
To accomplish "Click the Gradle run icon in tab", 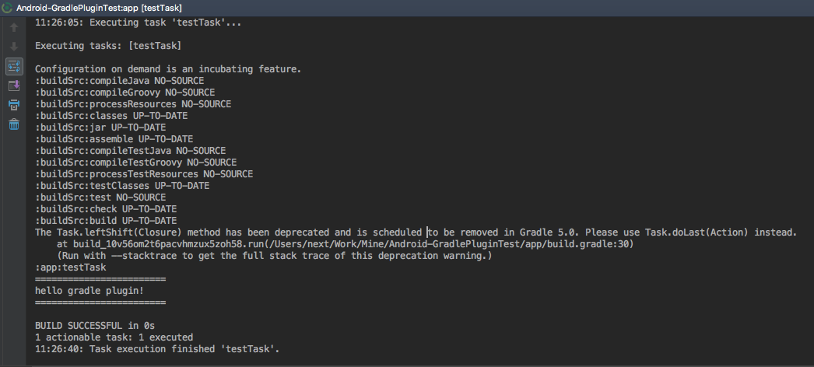I will 7,8.
